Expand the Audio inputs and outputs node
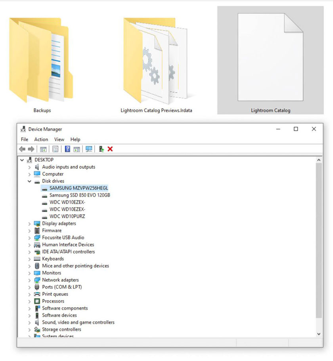Screen dimensions: 333x361 tap(29, 167)
